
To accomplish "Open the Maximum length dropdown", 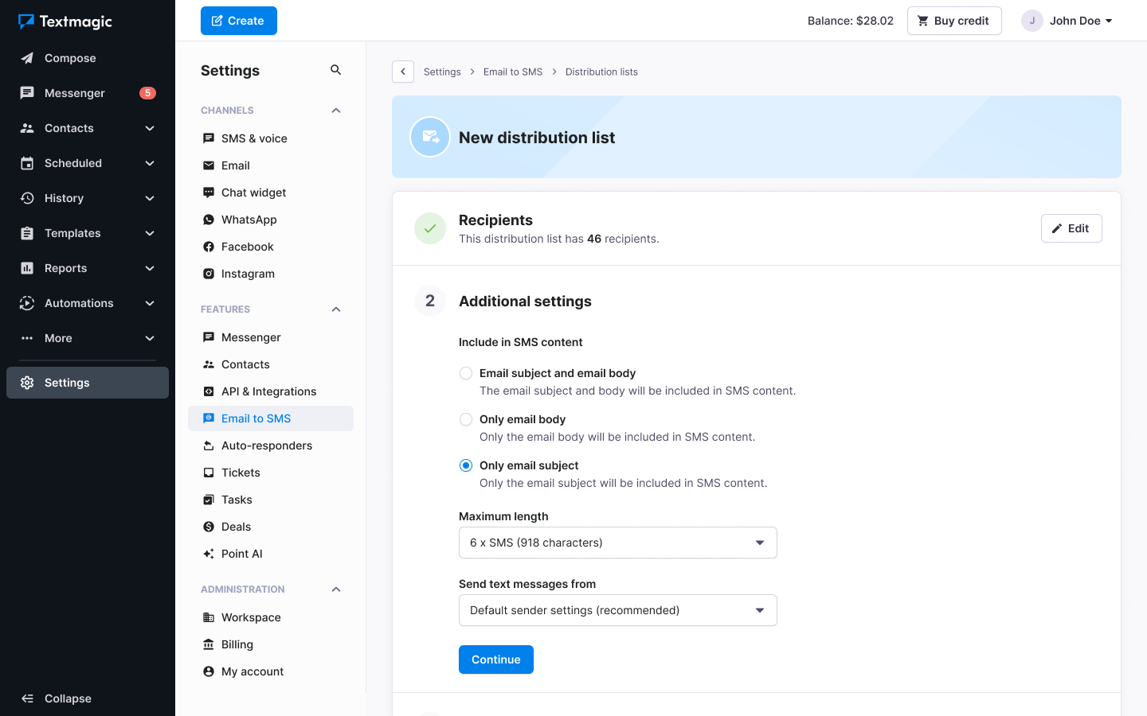I will point(617,542).
